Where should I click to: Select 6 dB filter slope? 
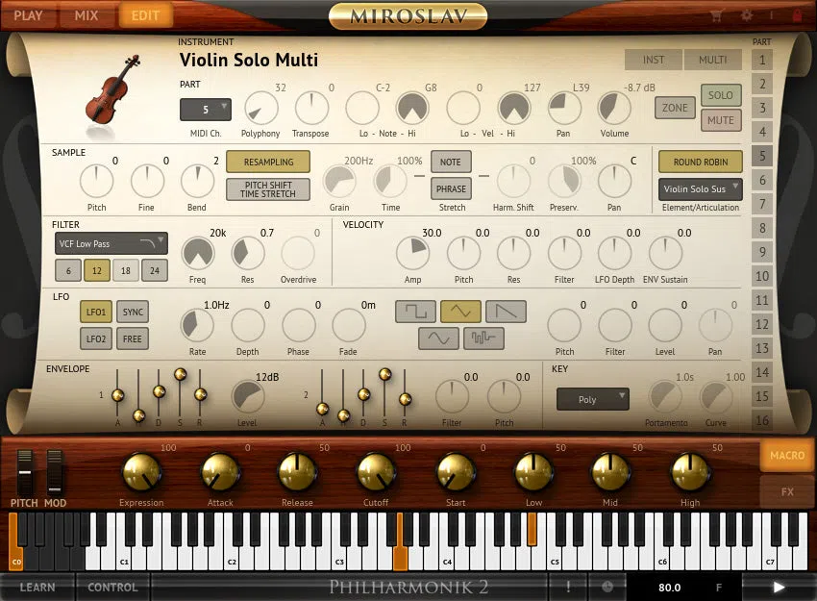point(67,270)
